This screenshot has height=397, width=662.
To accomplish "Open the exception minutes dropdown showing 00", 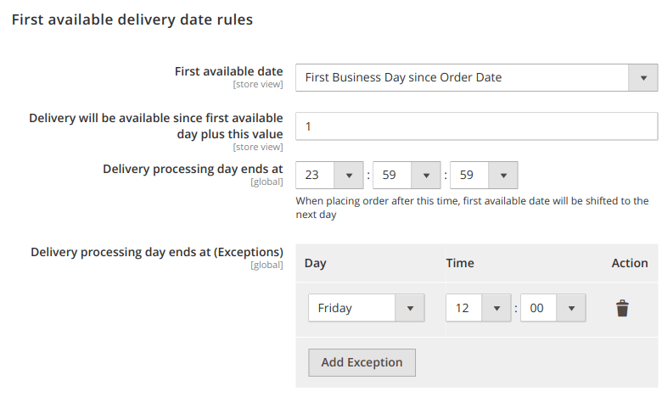I will [x=553, y=308].
